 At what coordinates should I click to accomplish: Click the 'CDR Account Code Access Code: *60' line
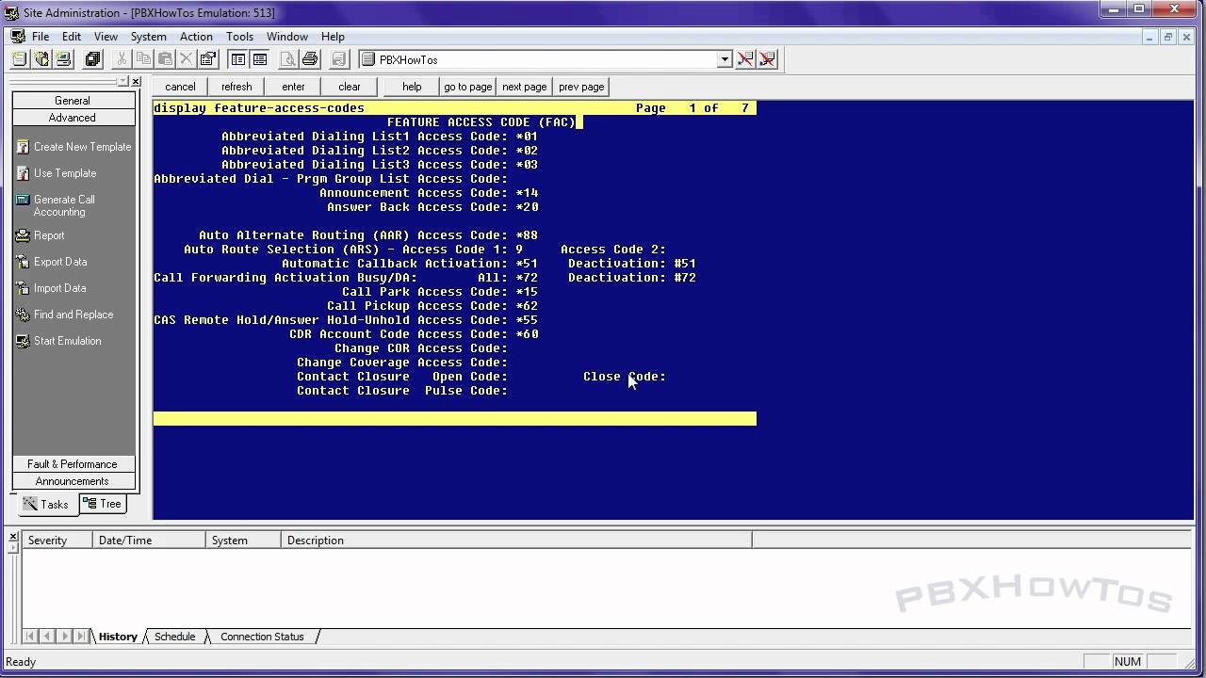click(414, 334)
